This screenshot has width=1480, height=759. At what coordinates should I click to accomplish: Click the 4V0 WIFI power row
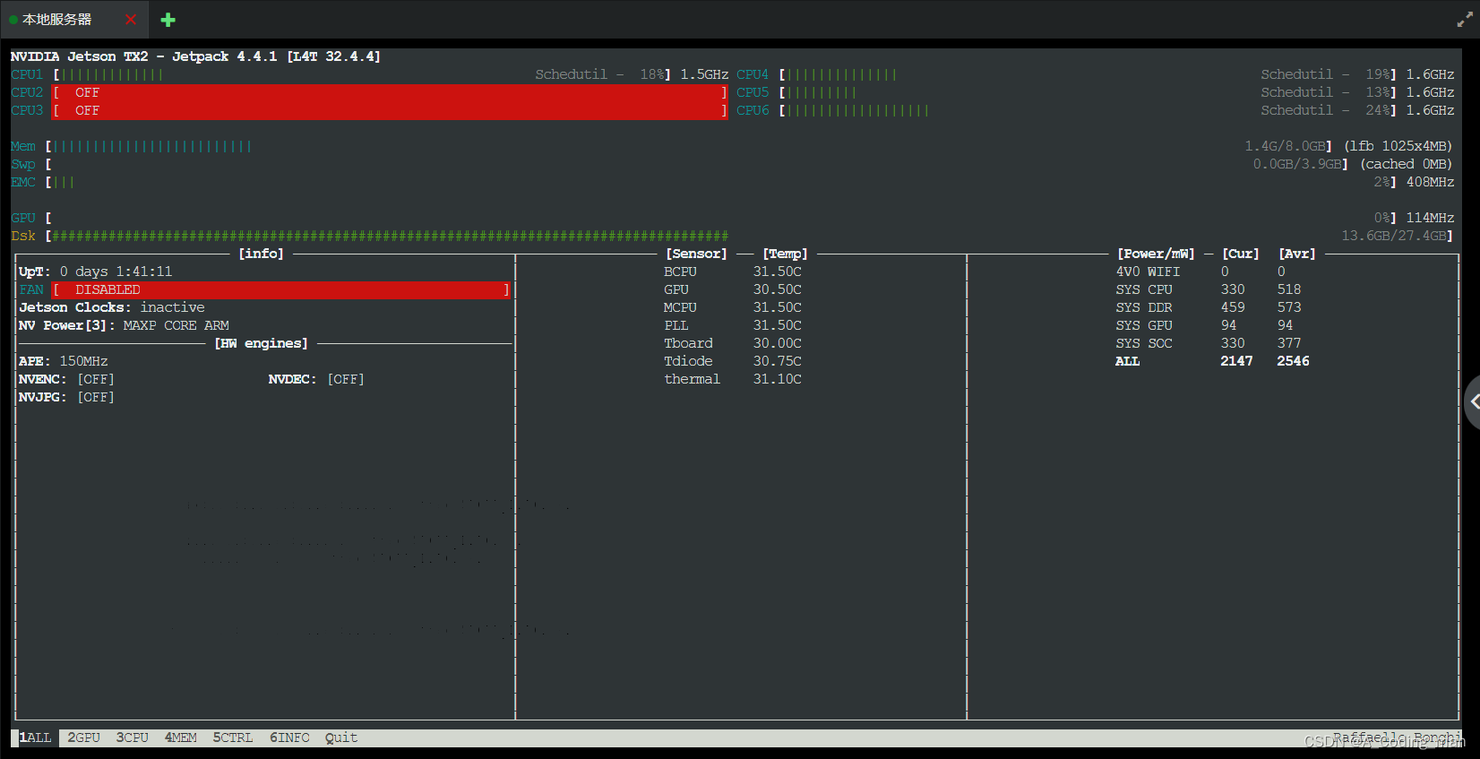coord(1200,272)
